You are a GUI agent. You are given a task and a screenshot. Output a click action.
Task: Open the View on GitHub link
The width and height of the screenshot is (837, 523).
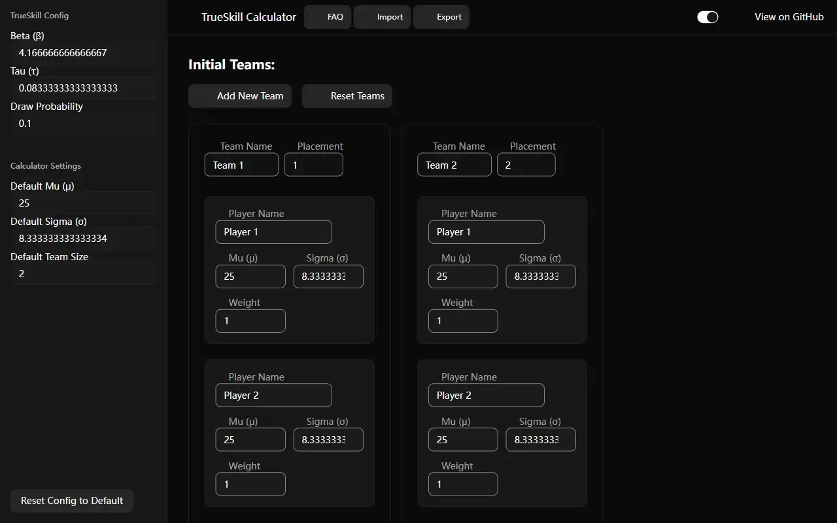point(789,17)
